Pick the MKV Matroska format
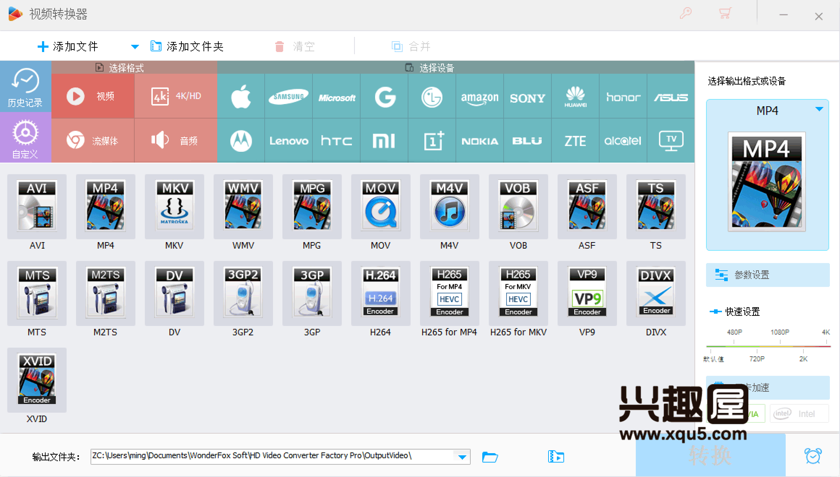The image size is (840, 477). [175, 206]
